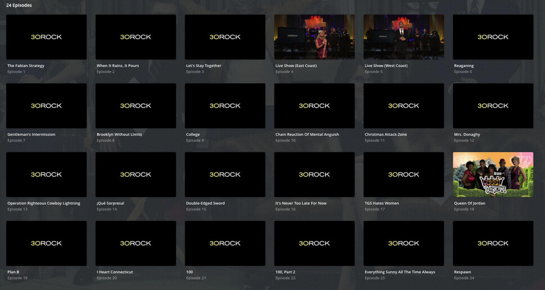This screenshot has width=545, height=290.
Task: Open the Mrs. Donaghy episode thumbnail
Action: click(493, 106)
